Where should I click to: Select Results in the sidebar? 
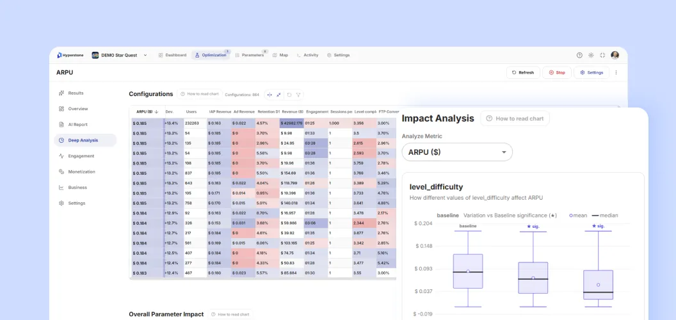(x=85, y=93)
